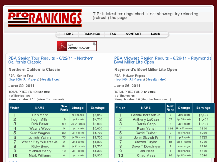
Task: Open Midwest Region Results Index link
Action: point(156,79)
